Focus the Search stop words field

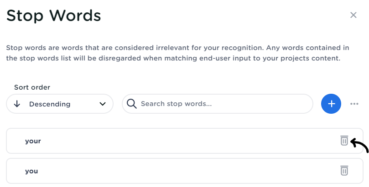[223, 104]
